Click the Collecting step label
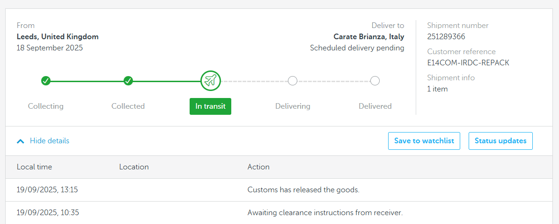559x224 pixels. pos(45,106)
